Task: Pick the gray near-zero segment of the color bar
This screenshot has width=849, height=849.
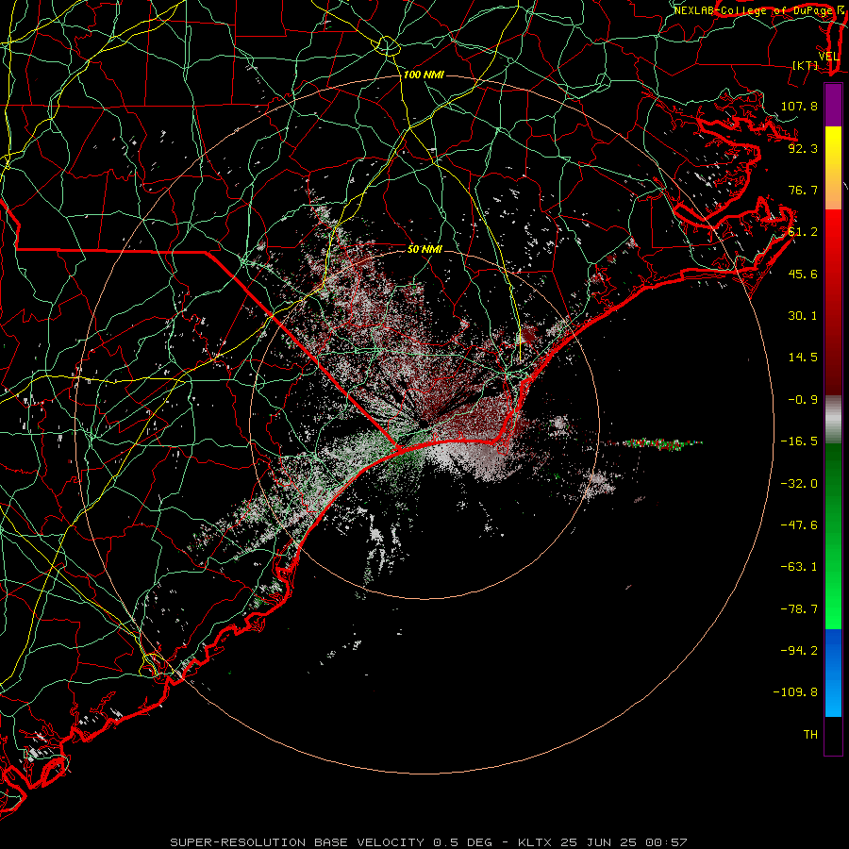Action: coord(833,418)
